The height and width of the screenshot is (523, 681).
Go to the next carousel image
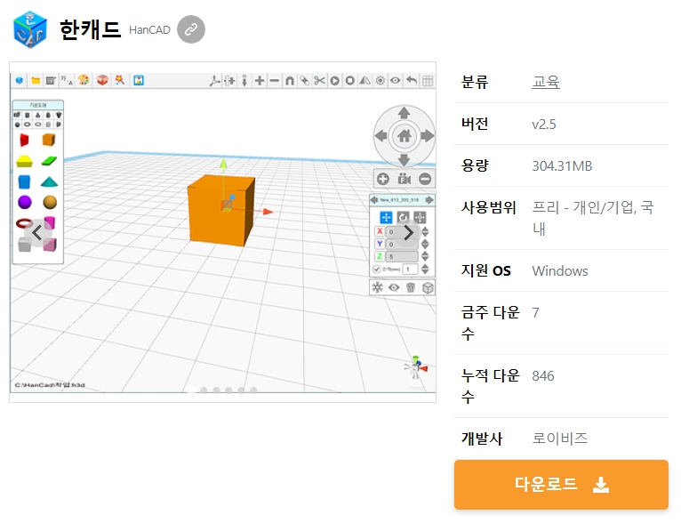407,233
